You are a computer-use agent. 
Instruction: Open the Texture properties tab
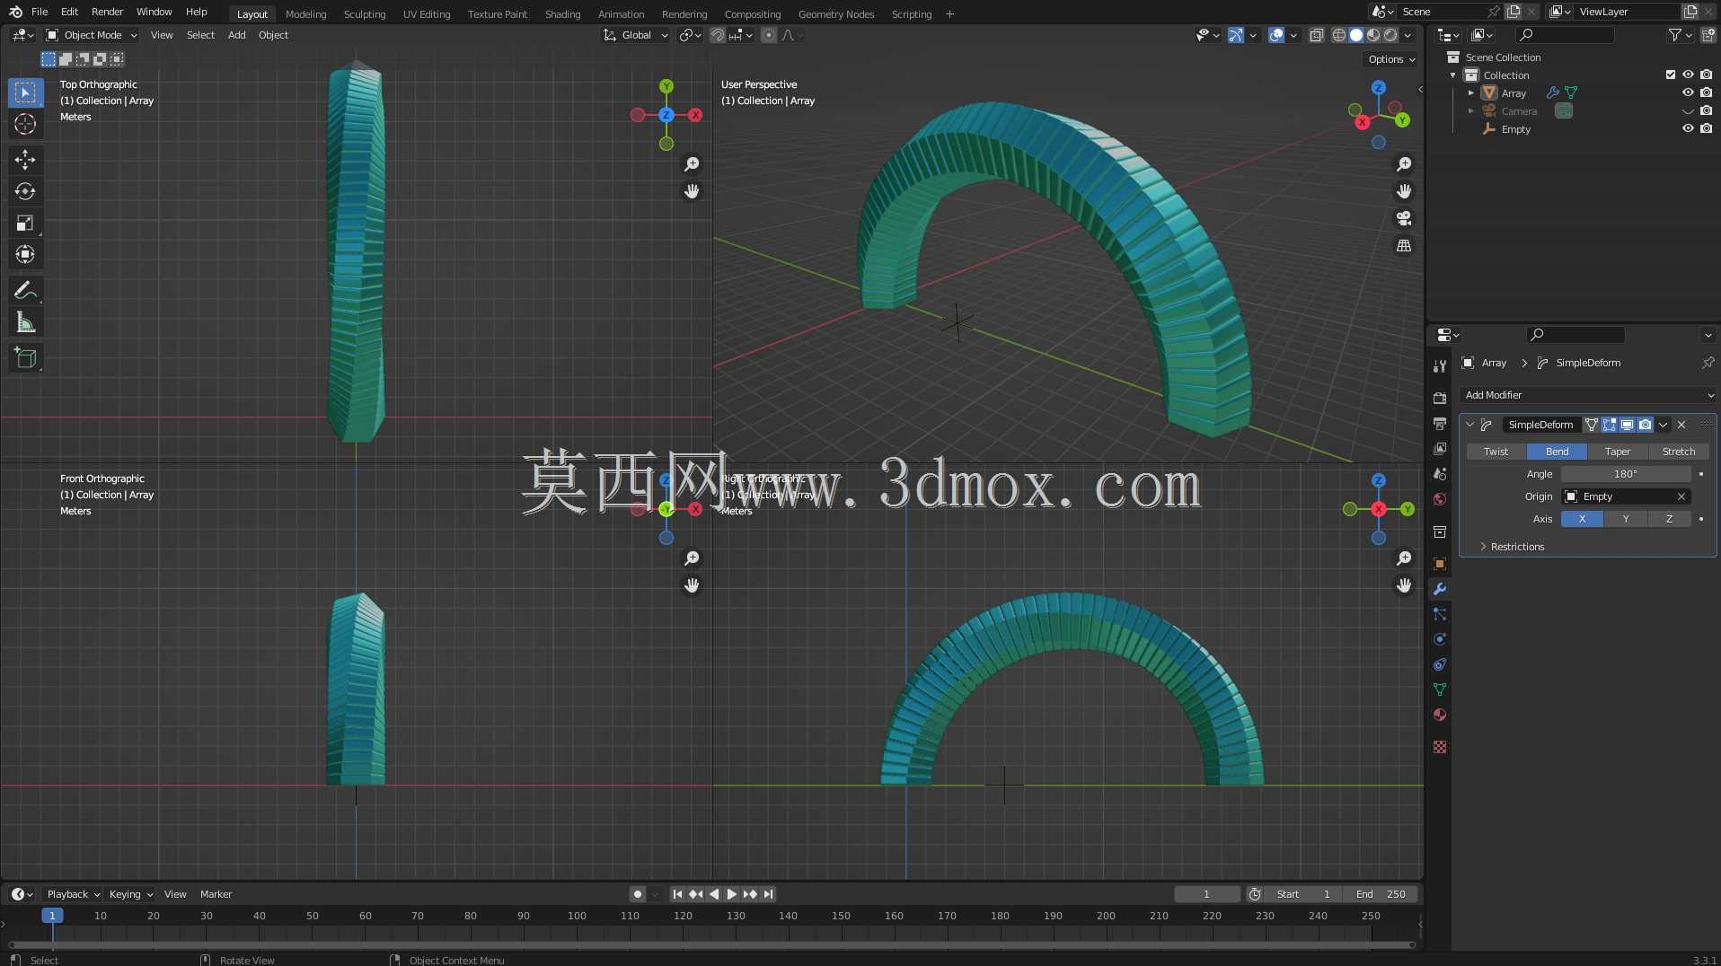tap(1440, 747)
